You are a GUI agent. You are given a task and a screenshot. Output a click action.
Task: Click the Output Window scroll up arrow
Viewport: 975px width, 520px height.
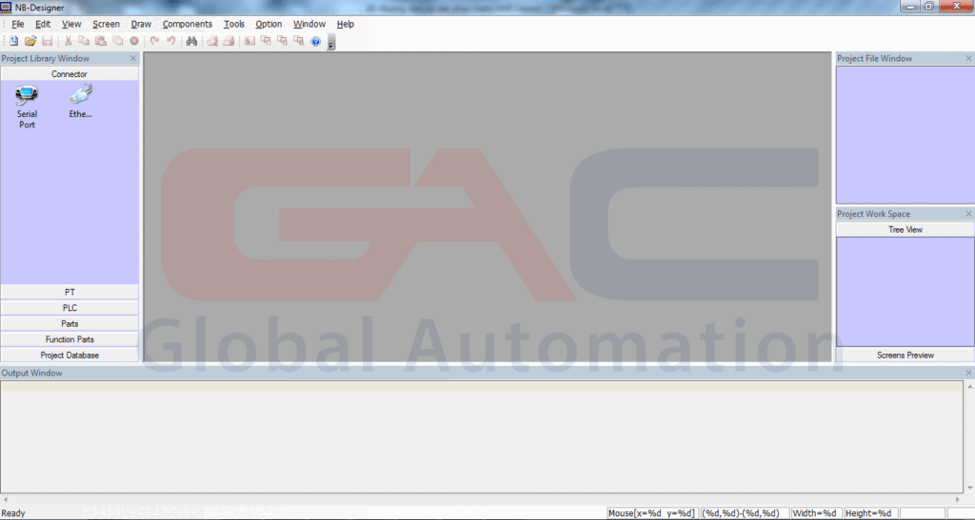(x=969, y=387)
